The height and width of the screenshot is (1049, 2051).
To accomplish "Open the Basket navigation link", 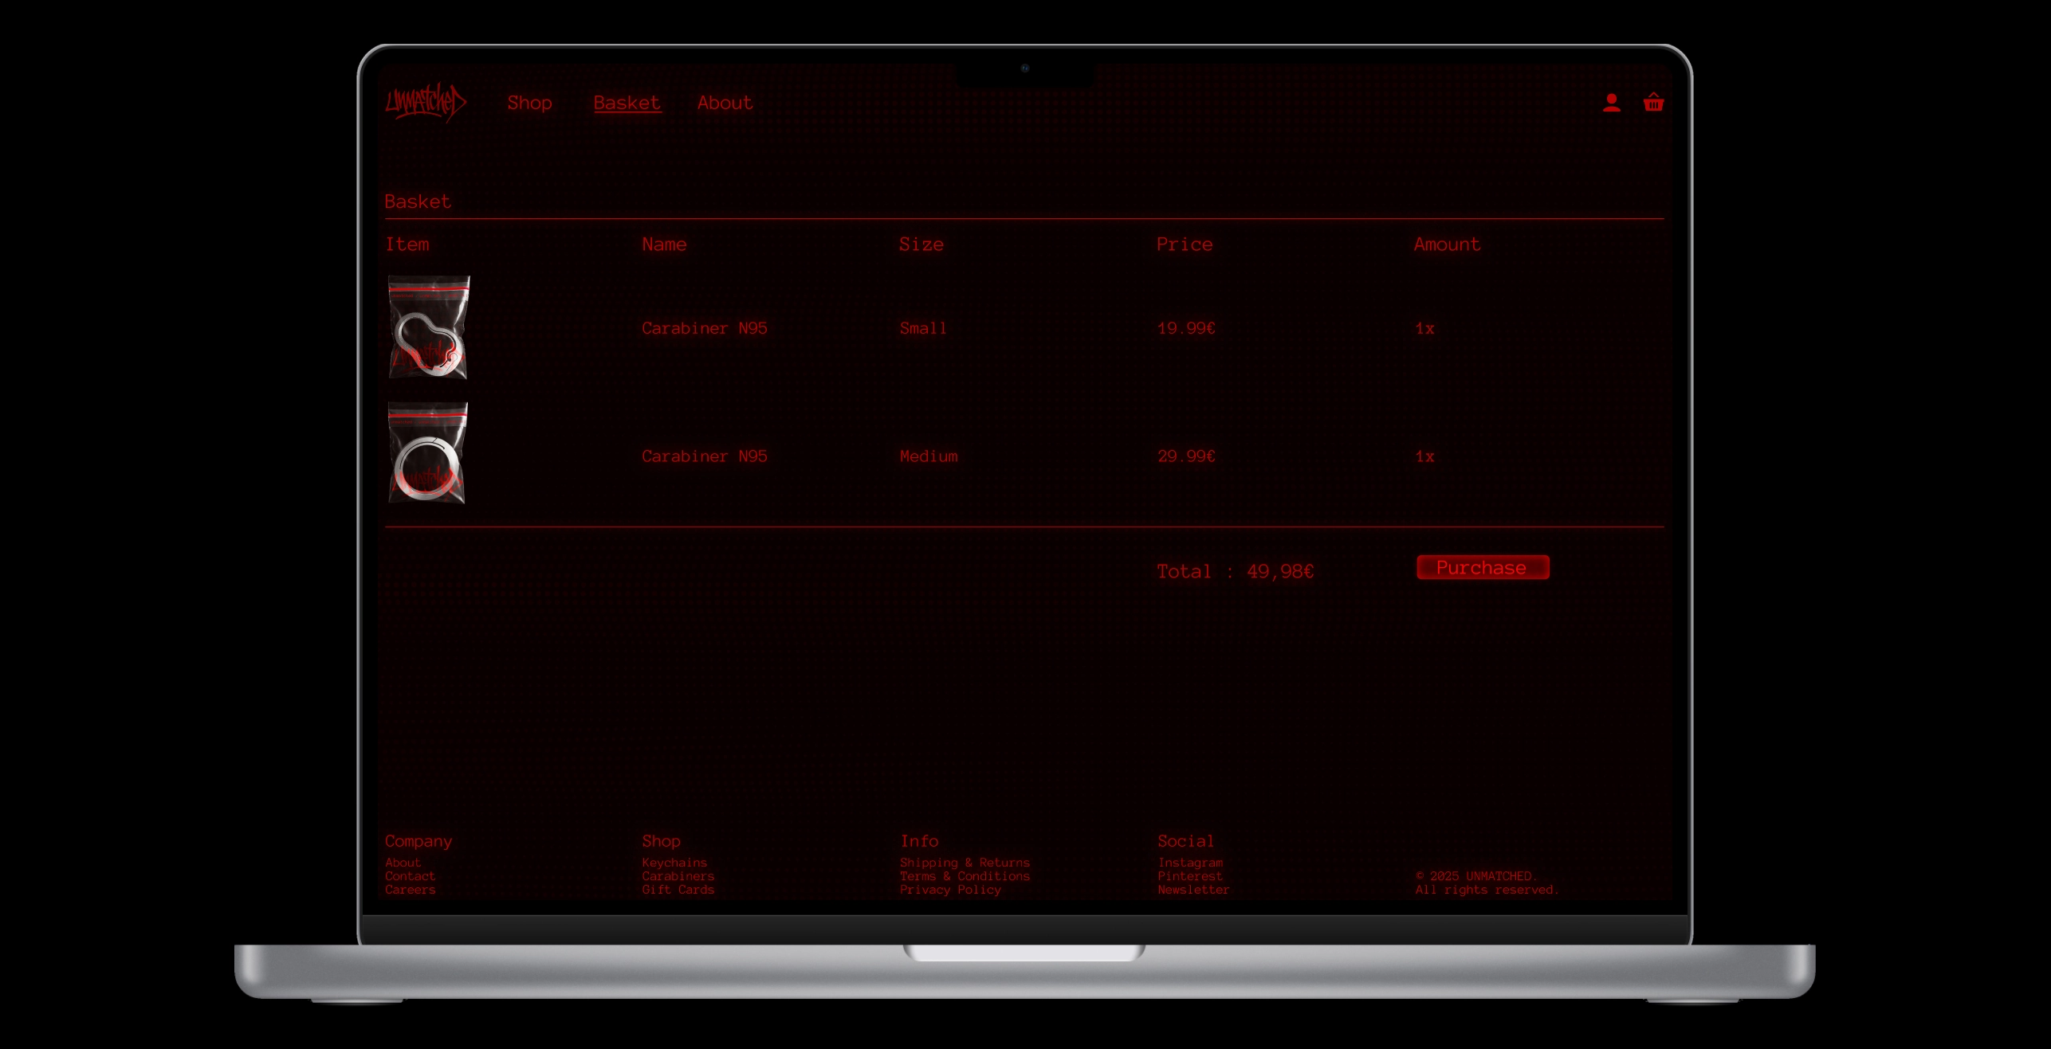I will pos(627,102).
